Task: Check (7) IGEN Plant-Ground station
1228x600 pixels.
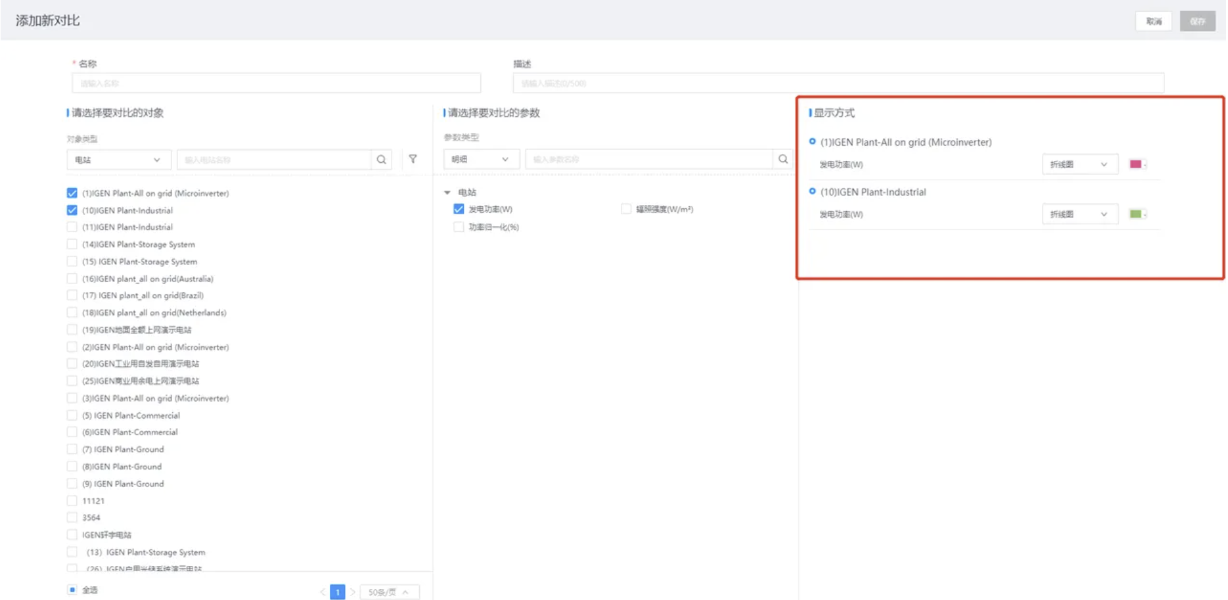Action: click(72, 450)
